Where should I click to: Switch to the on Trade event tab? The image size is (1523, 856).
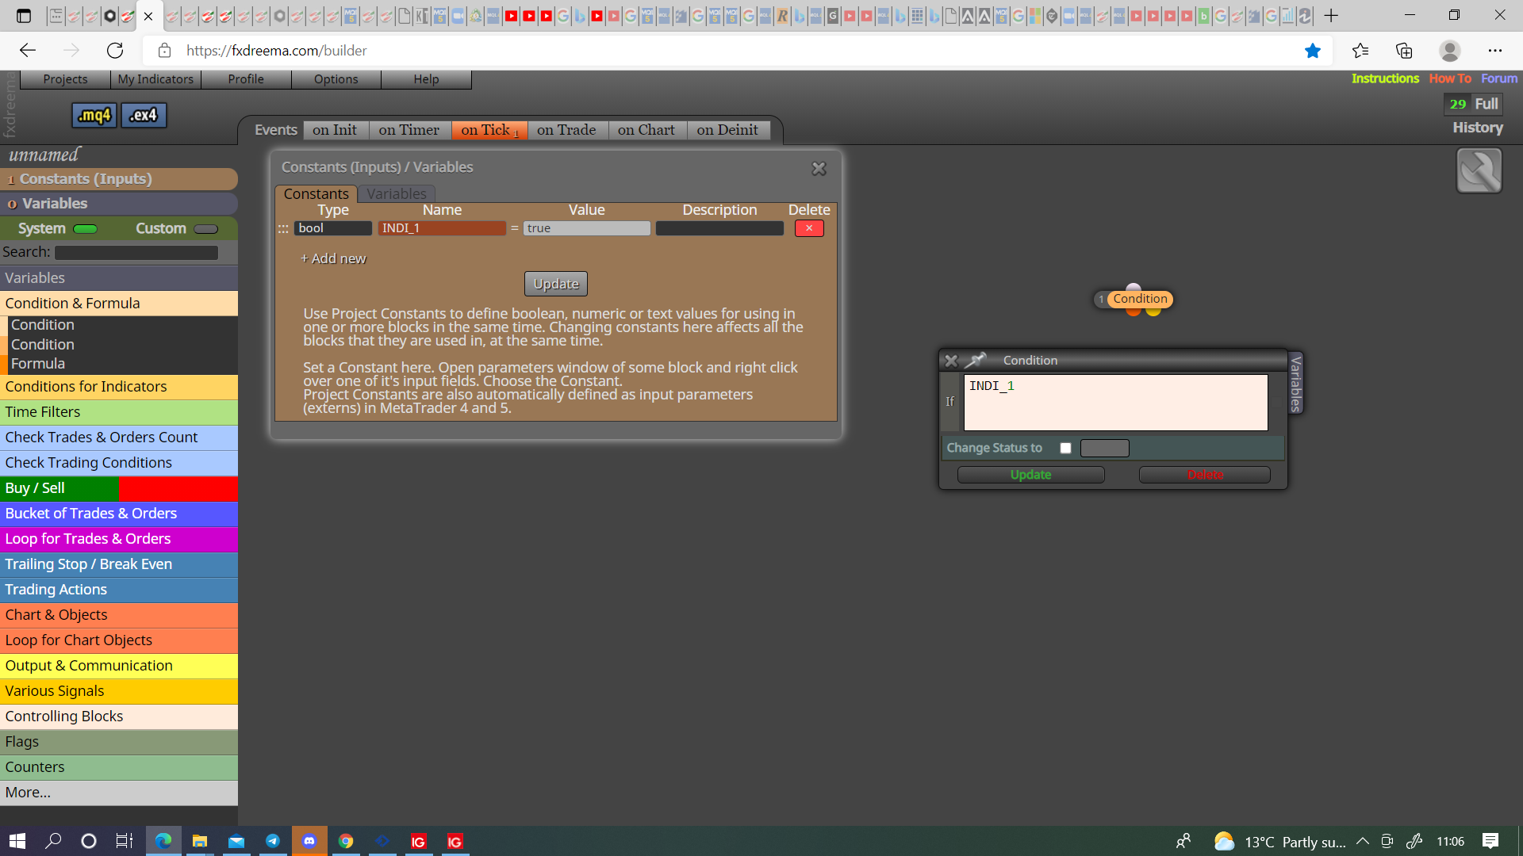coord(566,130)
